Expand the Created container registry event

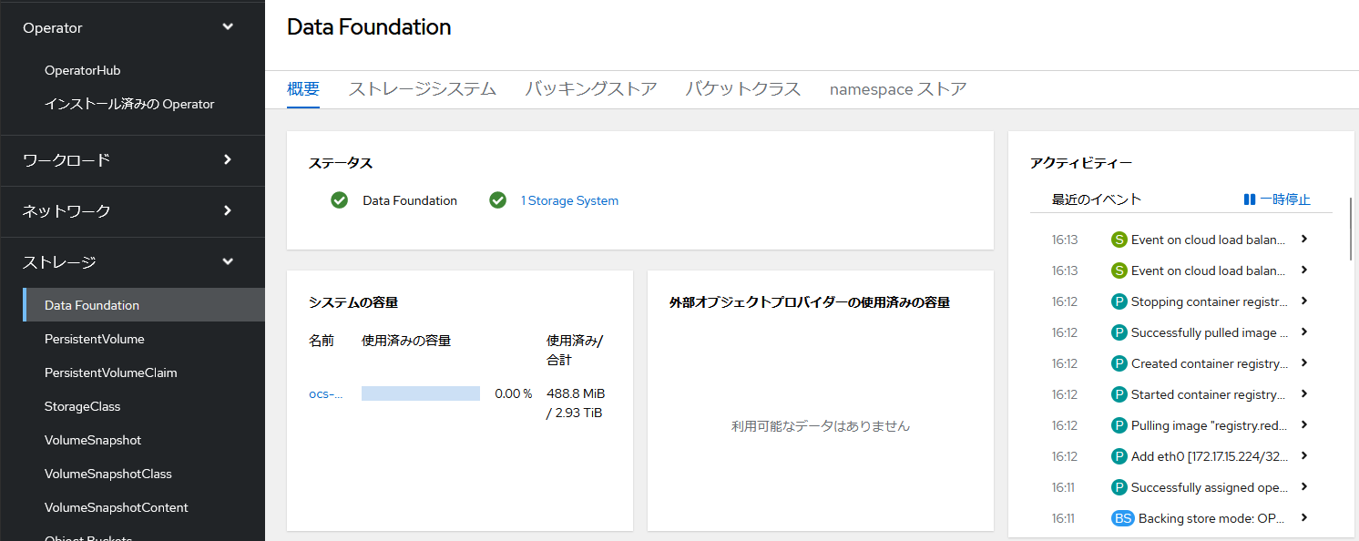click(1304, 362)
